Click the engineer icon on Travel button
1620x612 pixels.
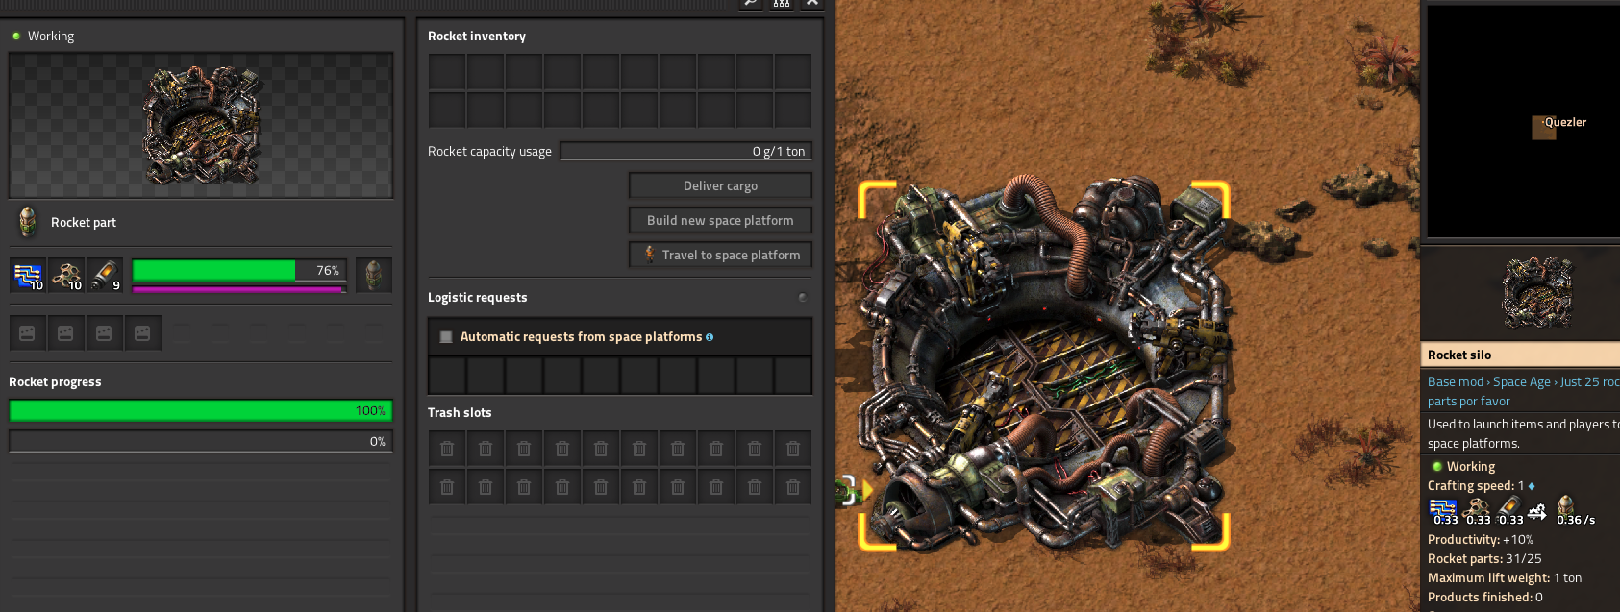tap(650, 255)
